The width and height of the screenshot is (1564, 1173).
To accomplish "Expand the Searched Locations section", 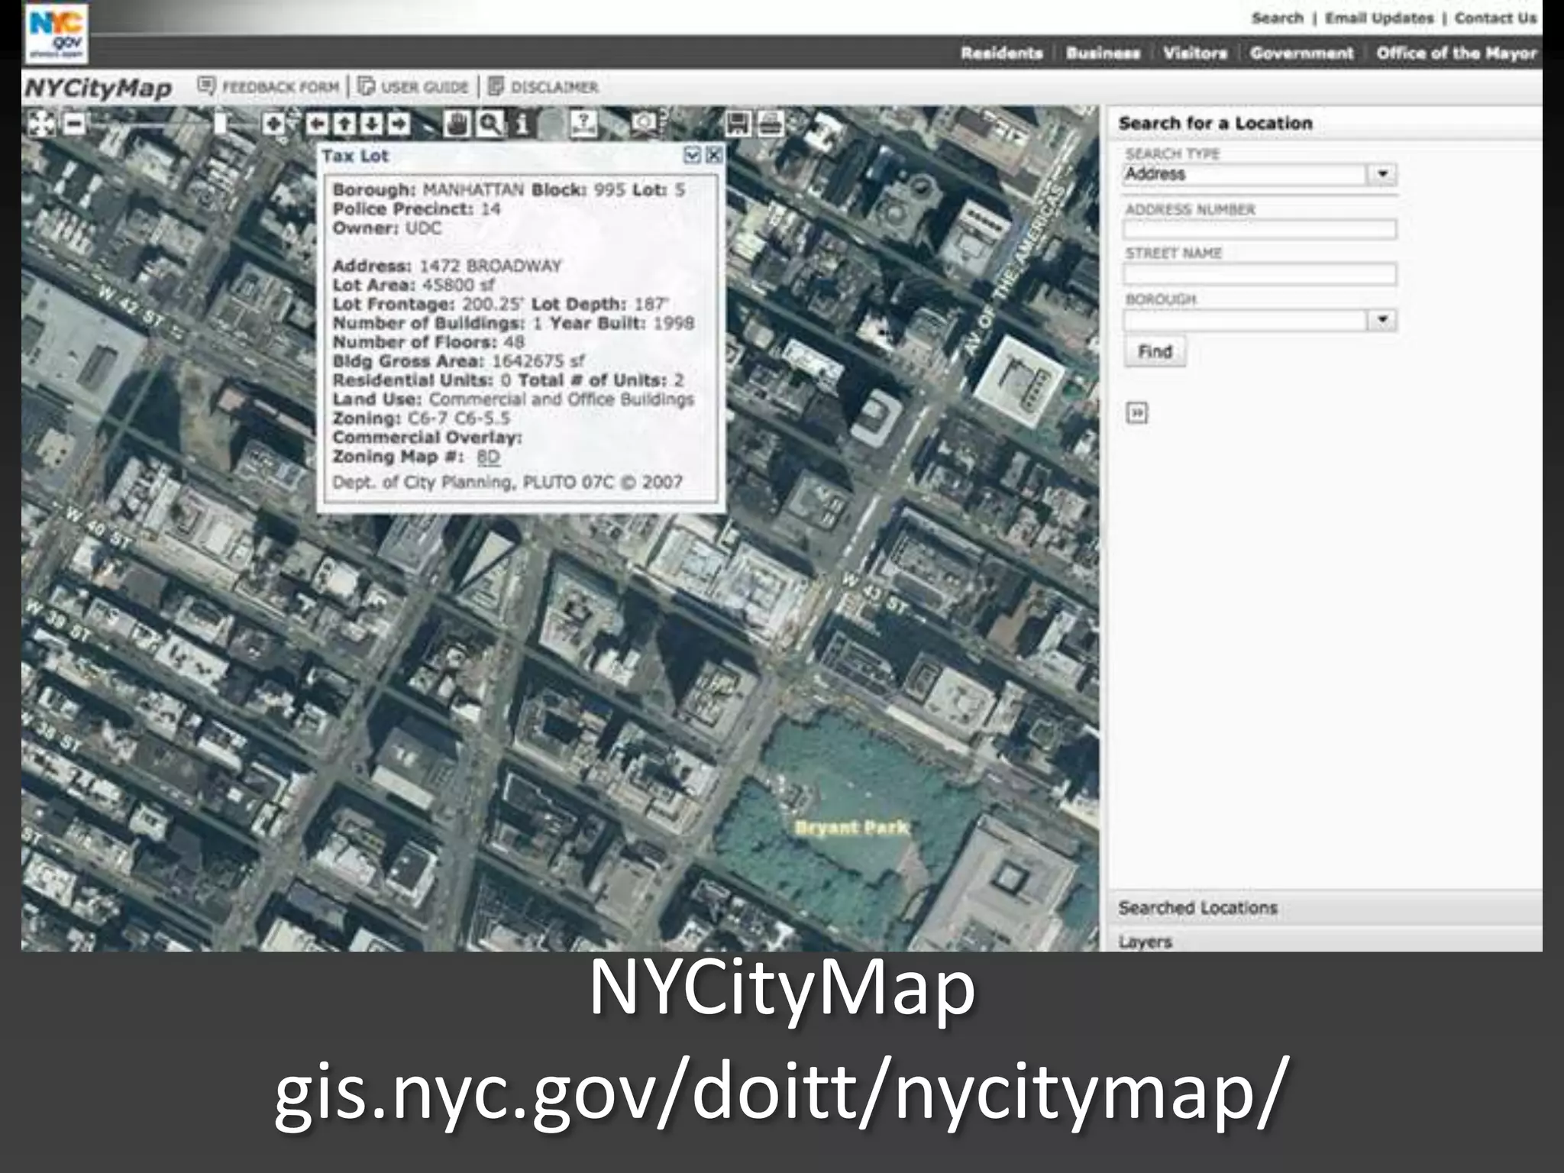I will click(1324, 907).
